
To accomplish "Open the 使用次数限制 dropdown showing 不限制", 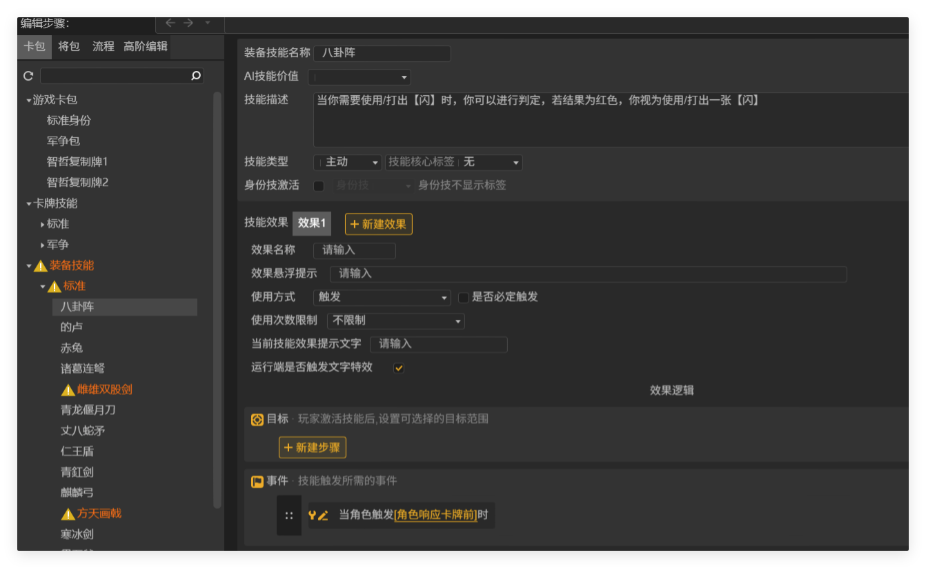I will tap(395, 321).
